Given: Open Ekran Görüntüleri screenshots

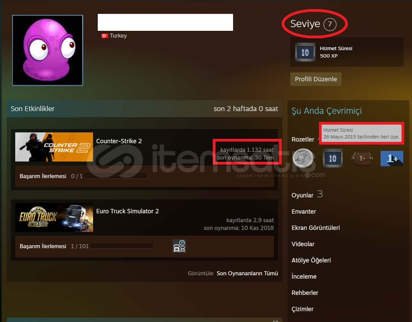Looking at the screenshot, I should coord(316,228).
